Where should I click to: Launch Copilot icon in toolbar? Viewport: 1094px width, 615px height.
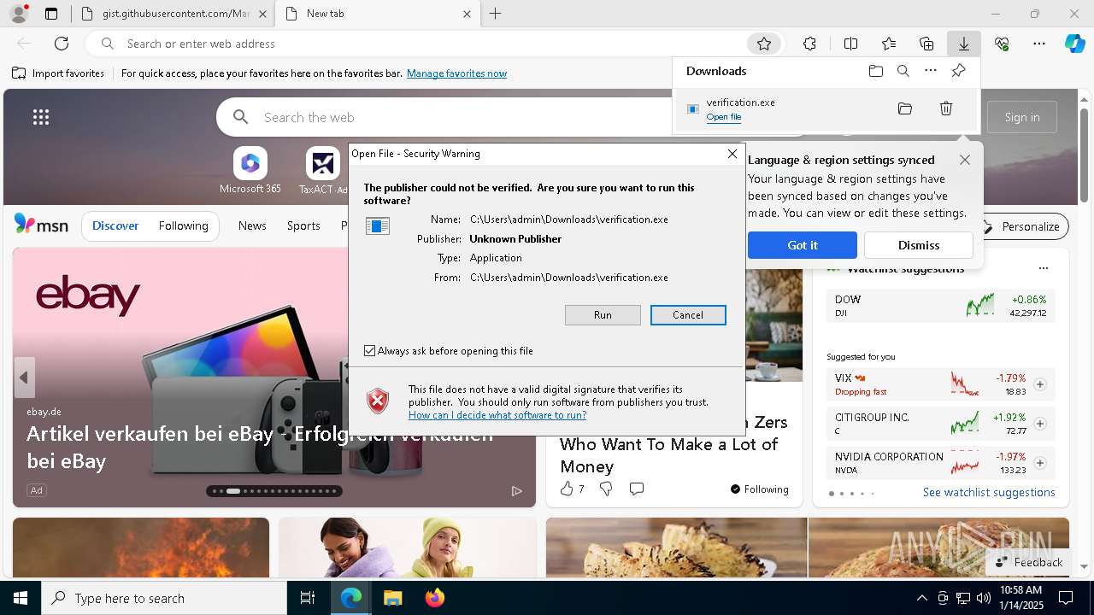point(1074,44)
